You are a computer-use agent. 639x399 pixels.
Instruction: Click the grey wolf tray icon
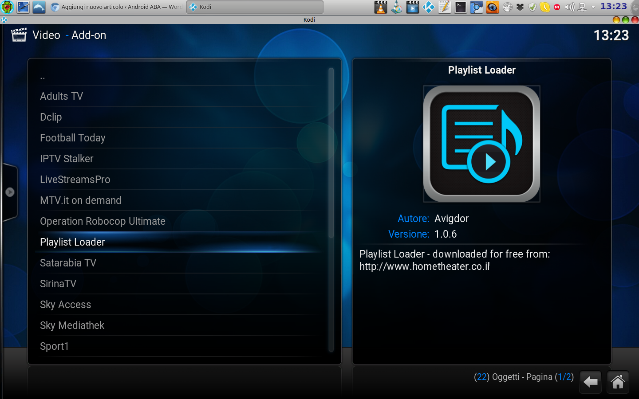pos(508,7)
